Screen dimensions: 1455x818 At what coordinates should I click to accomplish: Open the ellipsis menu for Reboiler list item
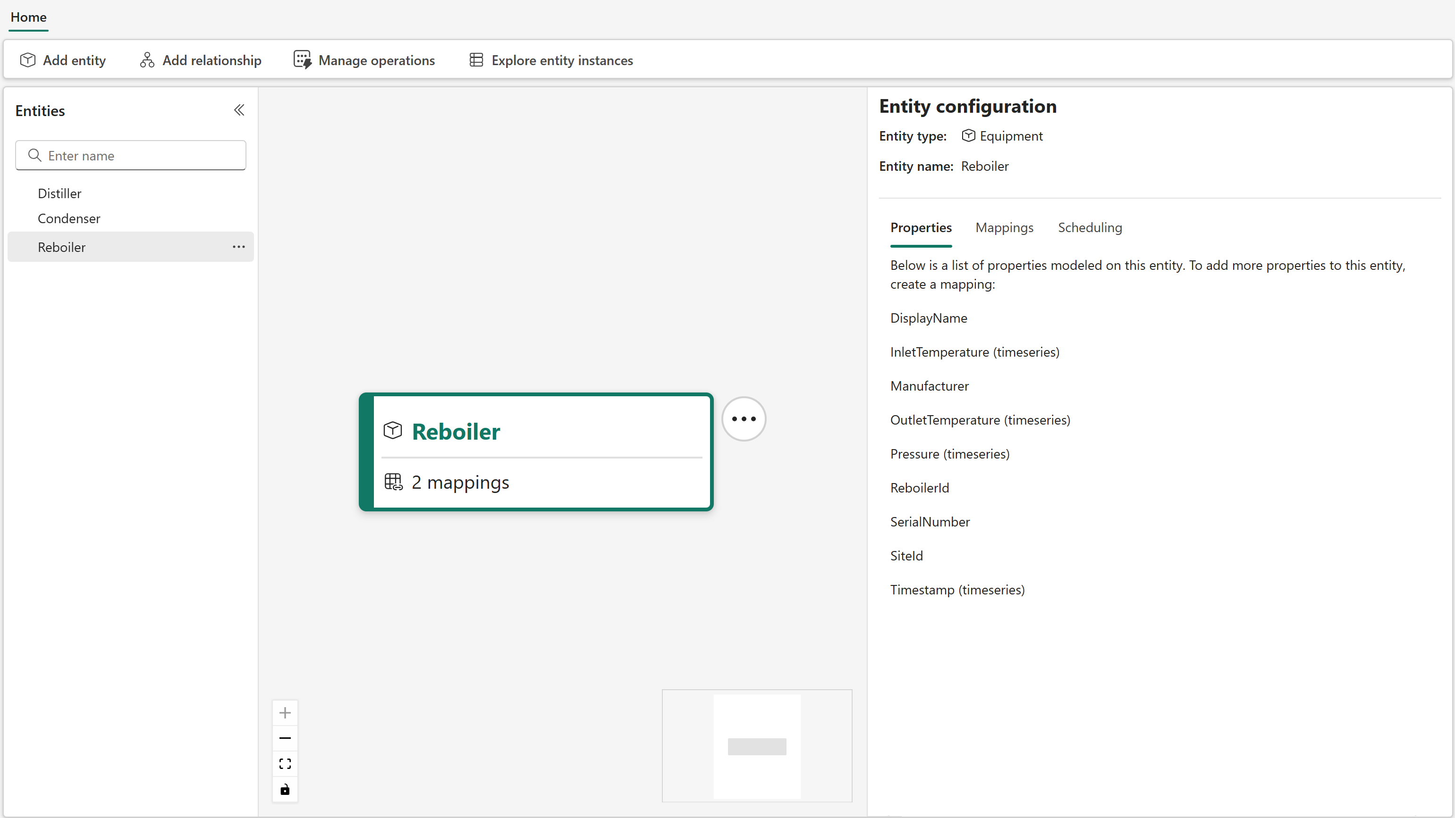coord(238,247)
